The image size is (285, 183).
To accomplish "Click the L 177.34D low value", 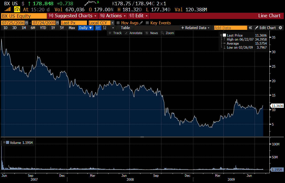I will click(158, 10).
